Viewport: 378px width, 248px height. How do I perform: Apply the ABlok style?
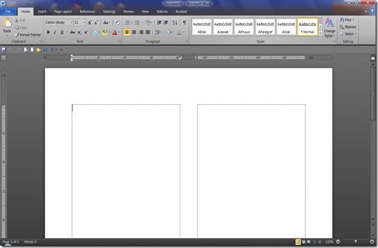202,27
